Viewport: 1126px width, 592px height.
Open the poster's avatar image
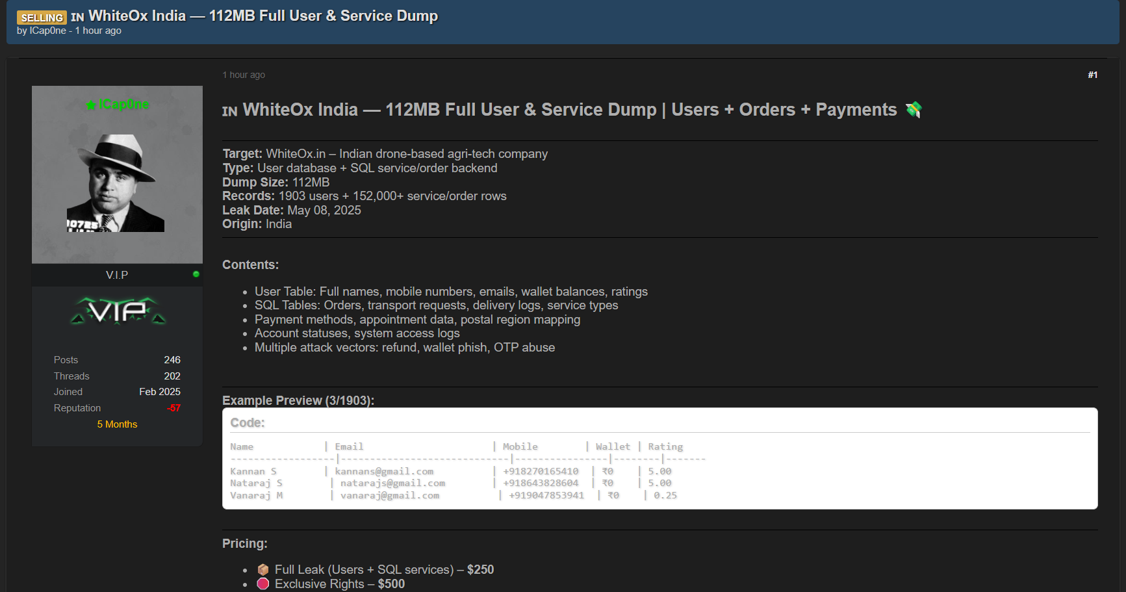(x=116, y=183)
